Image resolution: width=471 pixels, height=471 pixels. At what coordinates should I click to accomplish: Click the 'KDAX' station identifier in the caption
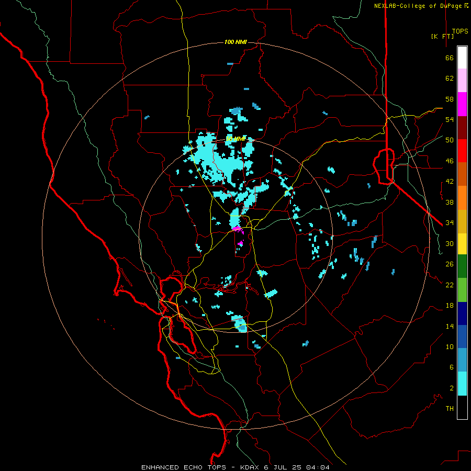click(x=250, y=467)
